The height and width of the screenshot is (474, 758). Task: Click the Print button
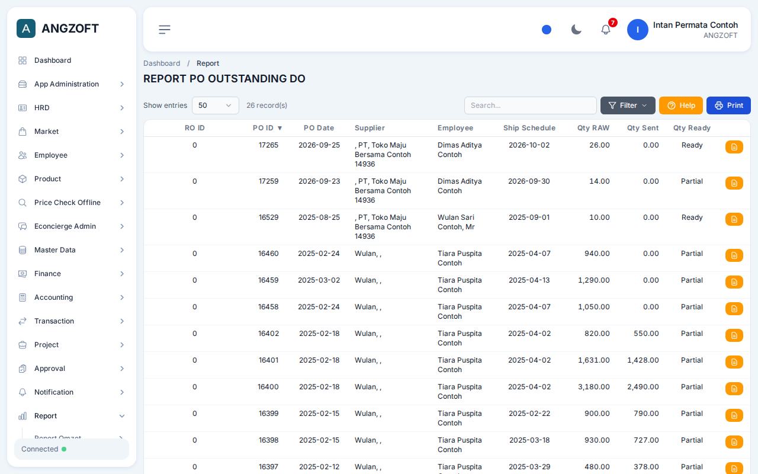pyautogui.click(x=728, y=105)
